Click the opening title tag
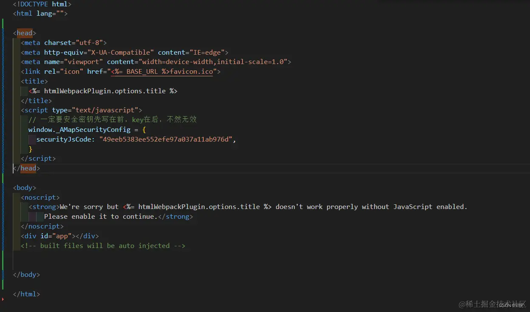Image resolution: width=530 pixels, height=312 pixels. point(34,81)
